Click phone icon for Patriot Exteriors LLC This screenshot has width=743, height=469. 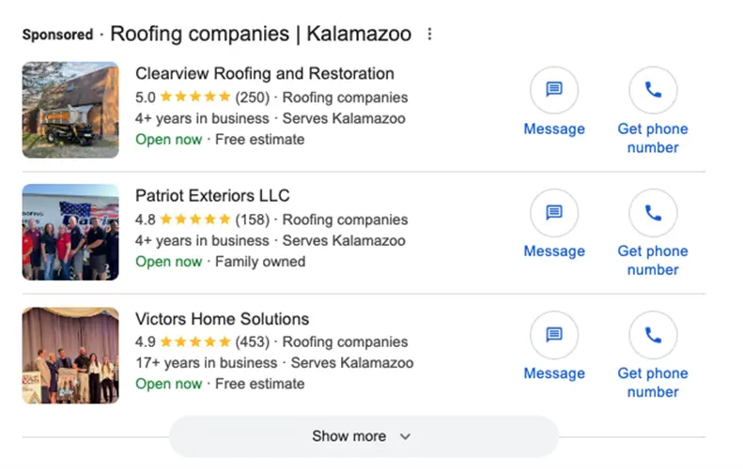[x=653, y=213]
